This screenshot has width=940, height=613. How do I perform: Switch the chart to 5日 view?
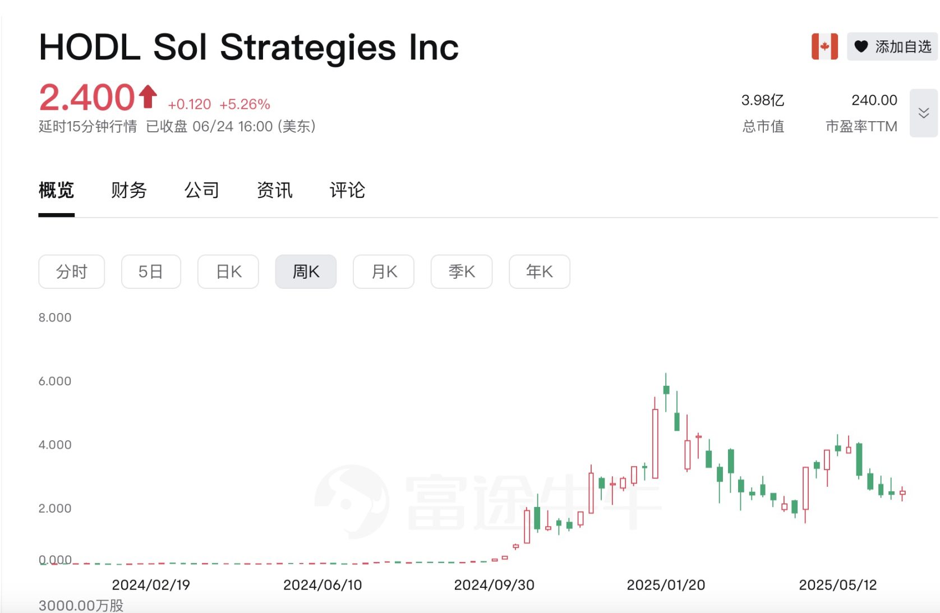pos(151,271)
